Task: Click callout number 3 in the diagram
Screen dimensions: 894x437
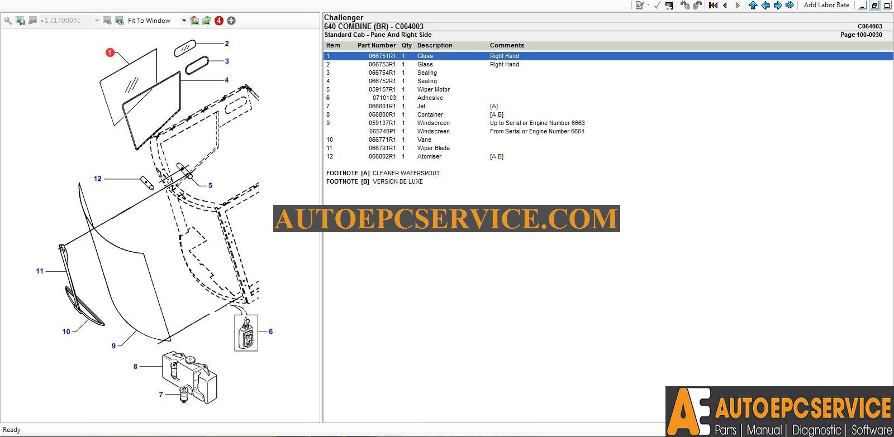Action: point(227,61)
